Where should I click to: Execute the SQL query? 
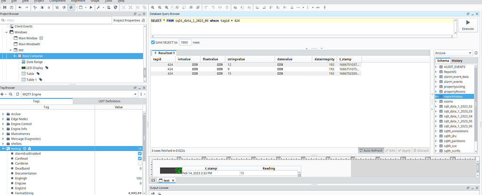point(467,24)
